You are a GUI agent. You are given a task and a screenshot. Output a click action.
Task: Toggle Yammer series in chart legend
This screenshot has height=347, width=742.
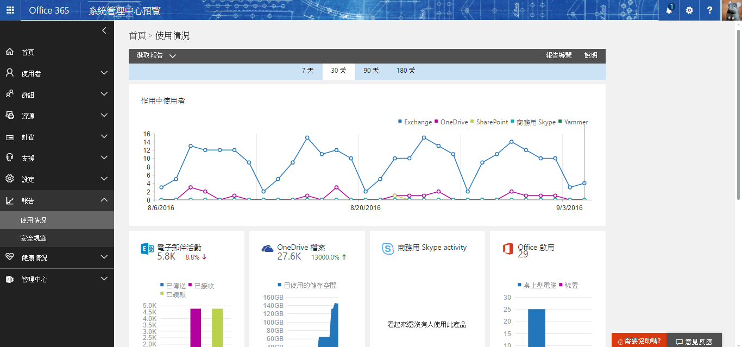pos(573,122)
